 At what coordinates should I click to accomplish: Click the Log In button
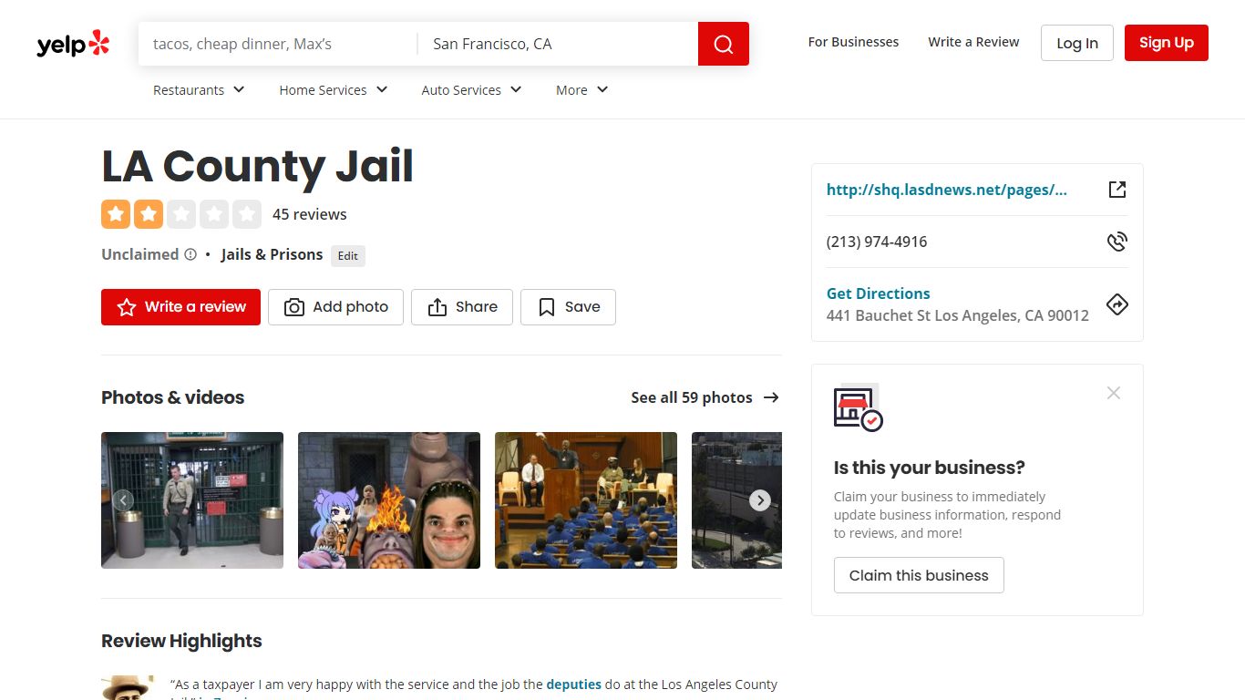pos(1077,43)
